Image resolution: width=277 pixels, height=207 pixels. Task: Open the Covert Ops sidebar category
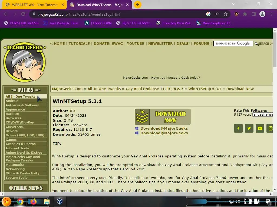[25, 127]
